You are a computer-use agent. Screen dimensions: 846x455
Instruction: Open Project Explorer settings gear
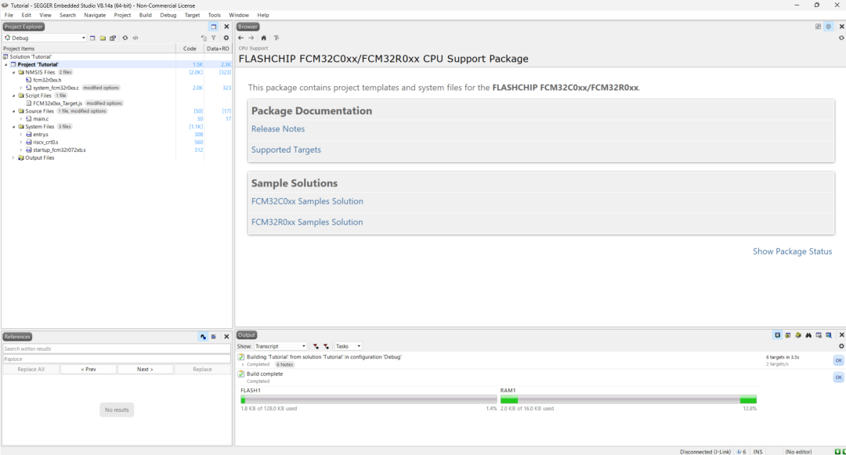pos(226,38)
